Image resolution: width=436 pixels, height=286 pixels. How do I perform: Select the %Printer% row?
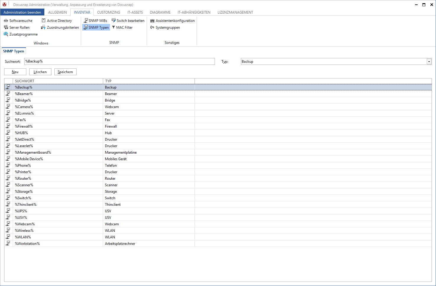tap(218, 172)
